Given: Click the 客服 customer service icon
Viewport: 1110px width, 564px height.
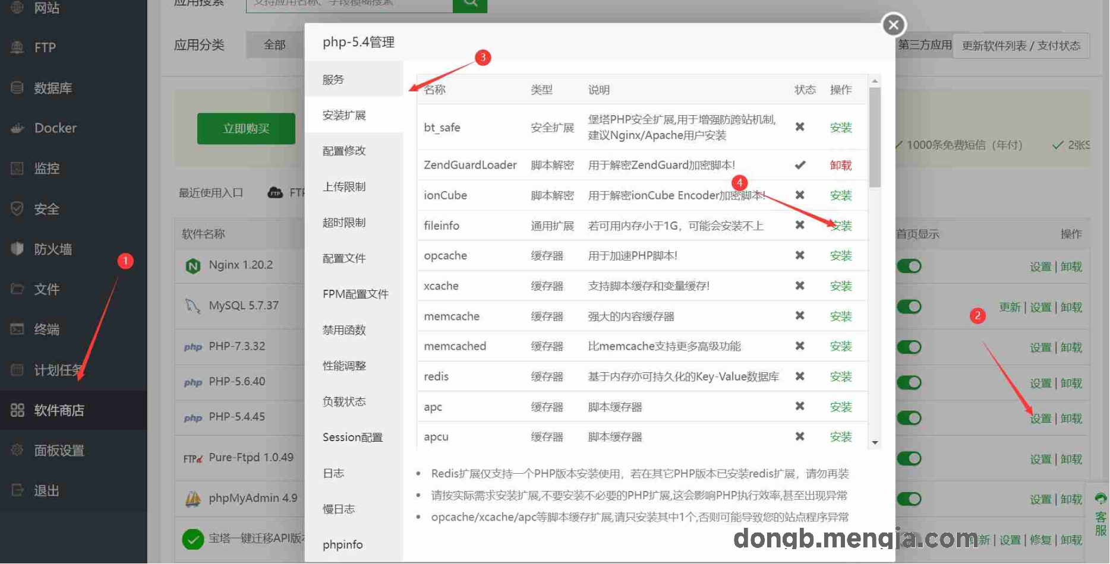Looking at the screenshot, I should point(1100,499).
